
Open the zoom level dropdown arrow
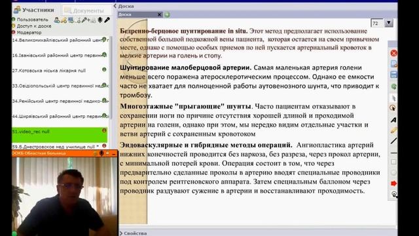pos(389,23)
